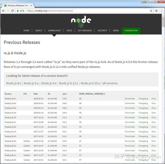Open Changelog for Node.js 9.6.1
Screen dimensions: 165x164
point(143,99)
